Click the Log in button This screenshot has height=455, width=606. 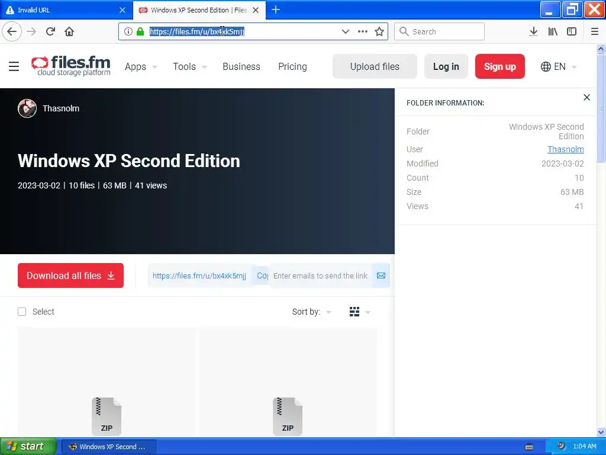(x=446, y=66)
